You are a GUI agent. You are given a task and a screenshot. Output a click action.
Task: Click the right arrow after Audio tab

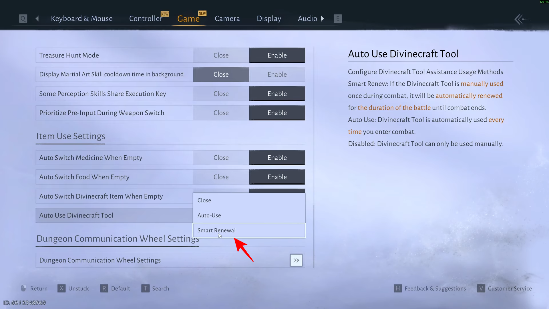pyautogui.click(x=323, y=19)
